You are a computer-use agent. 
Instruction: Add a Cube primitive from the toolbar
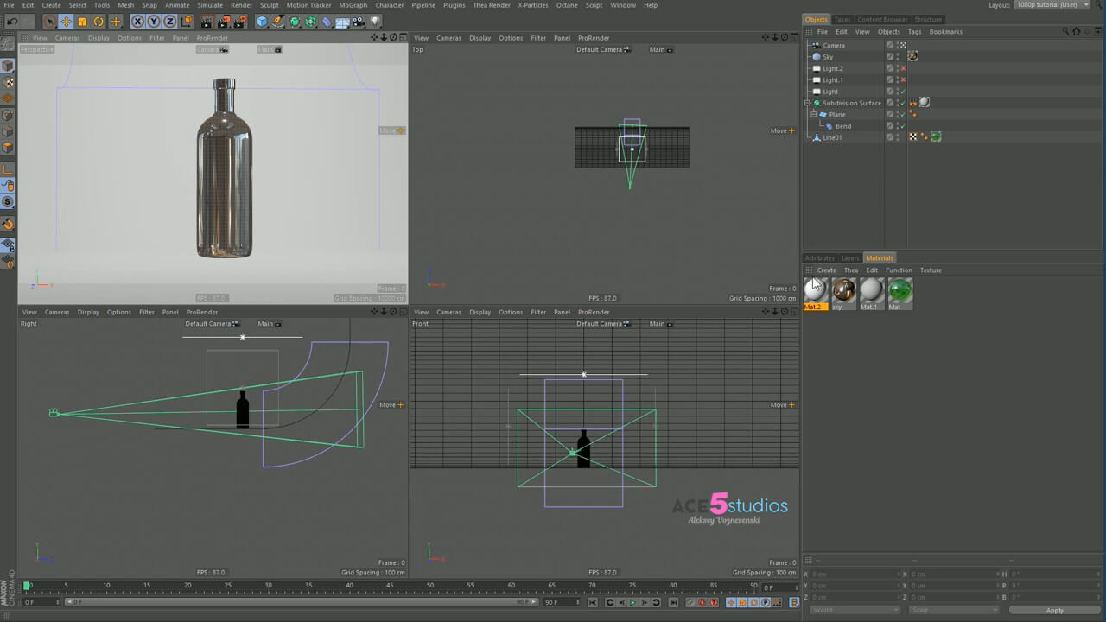(262, 22)
